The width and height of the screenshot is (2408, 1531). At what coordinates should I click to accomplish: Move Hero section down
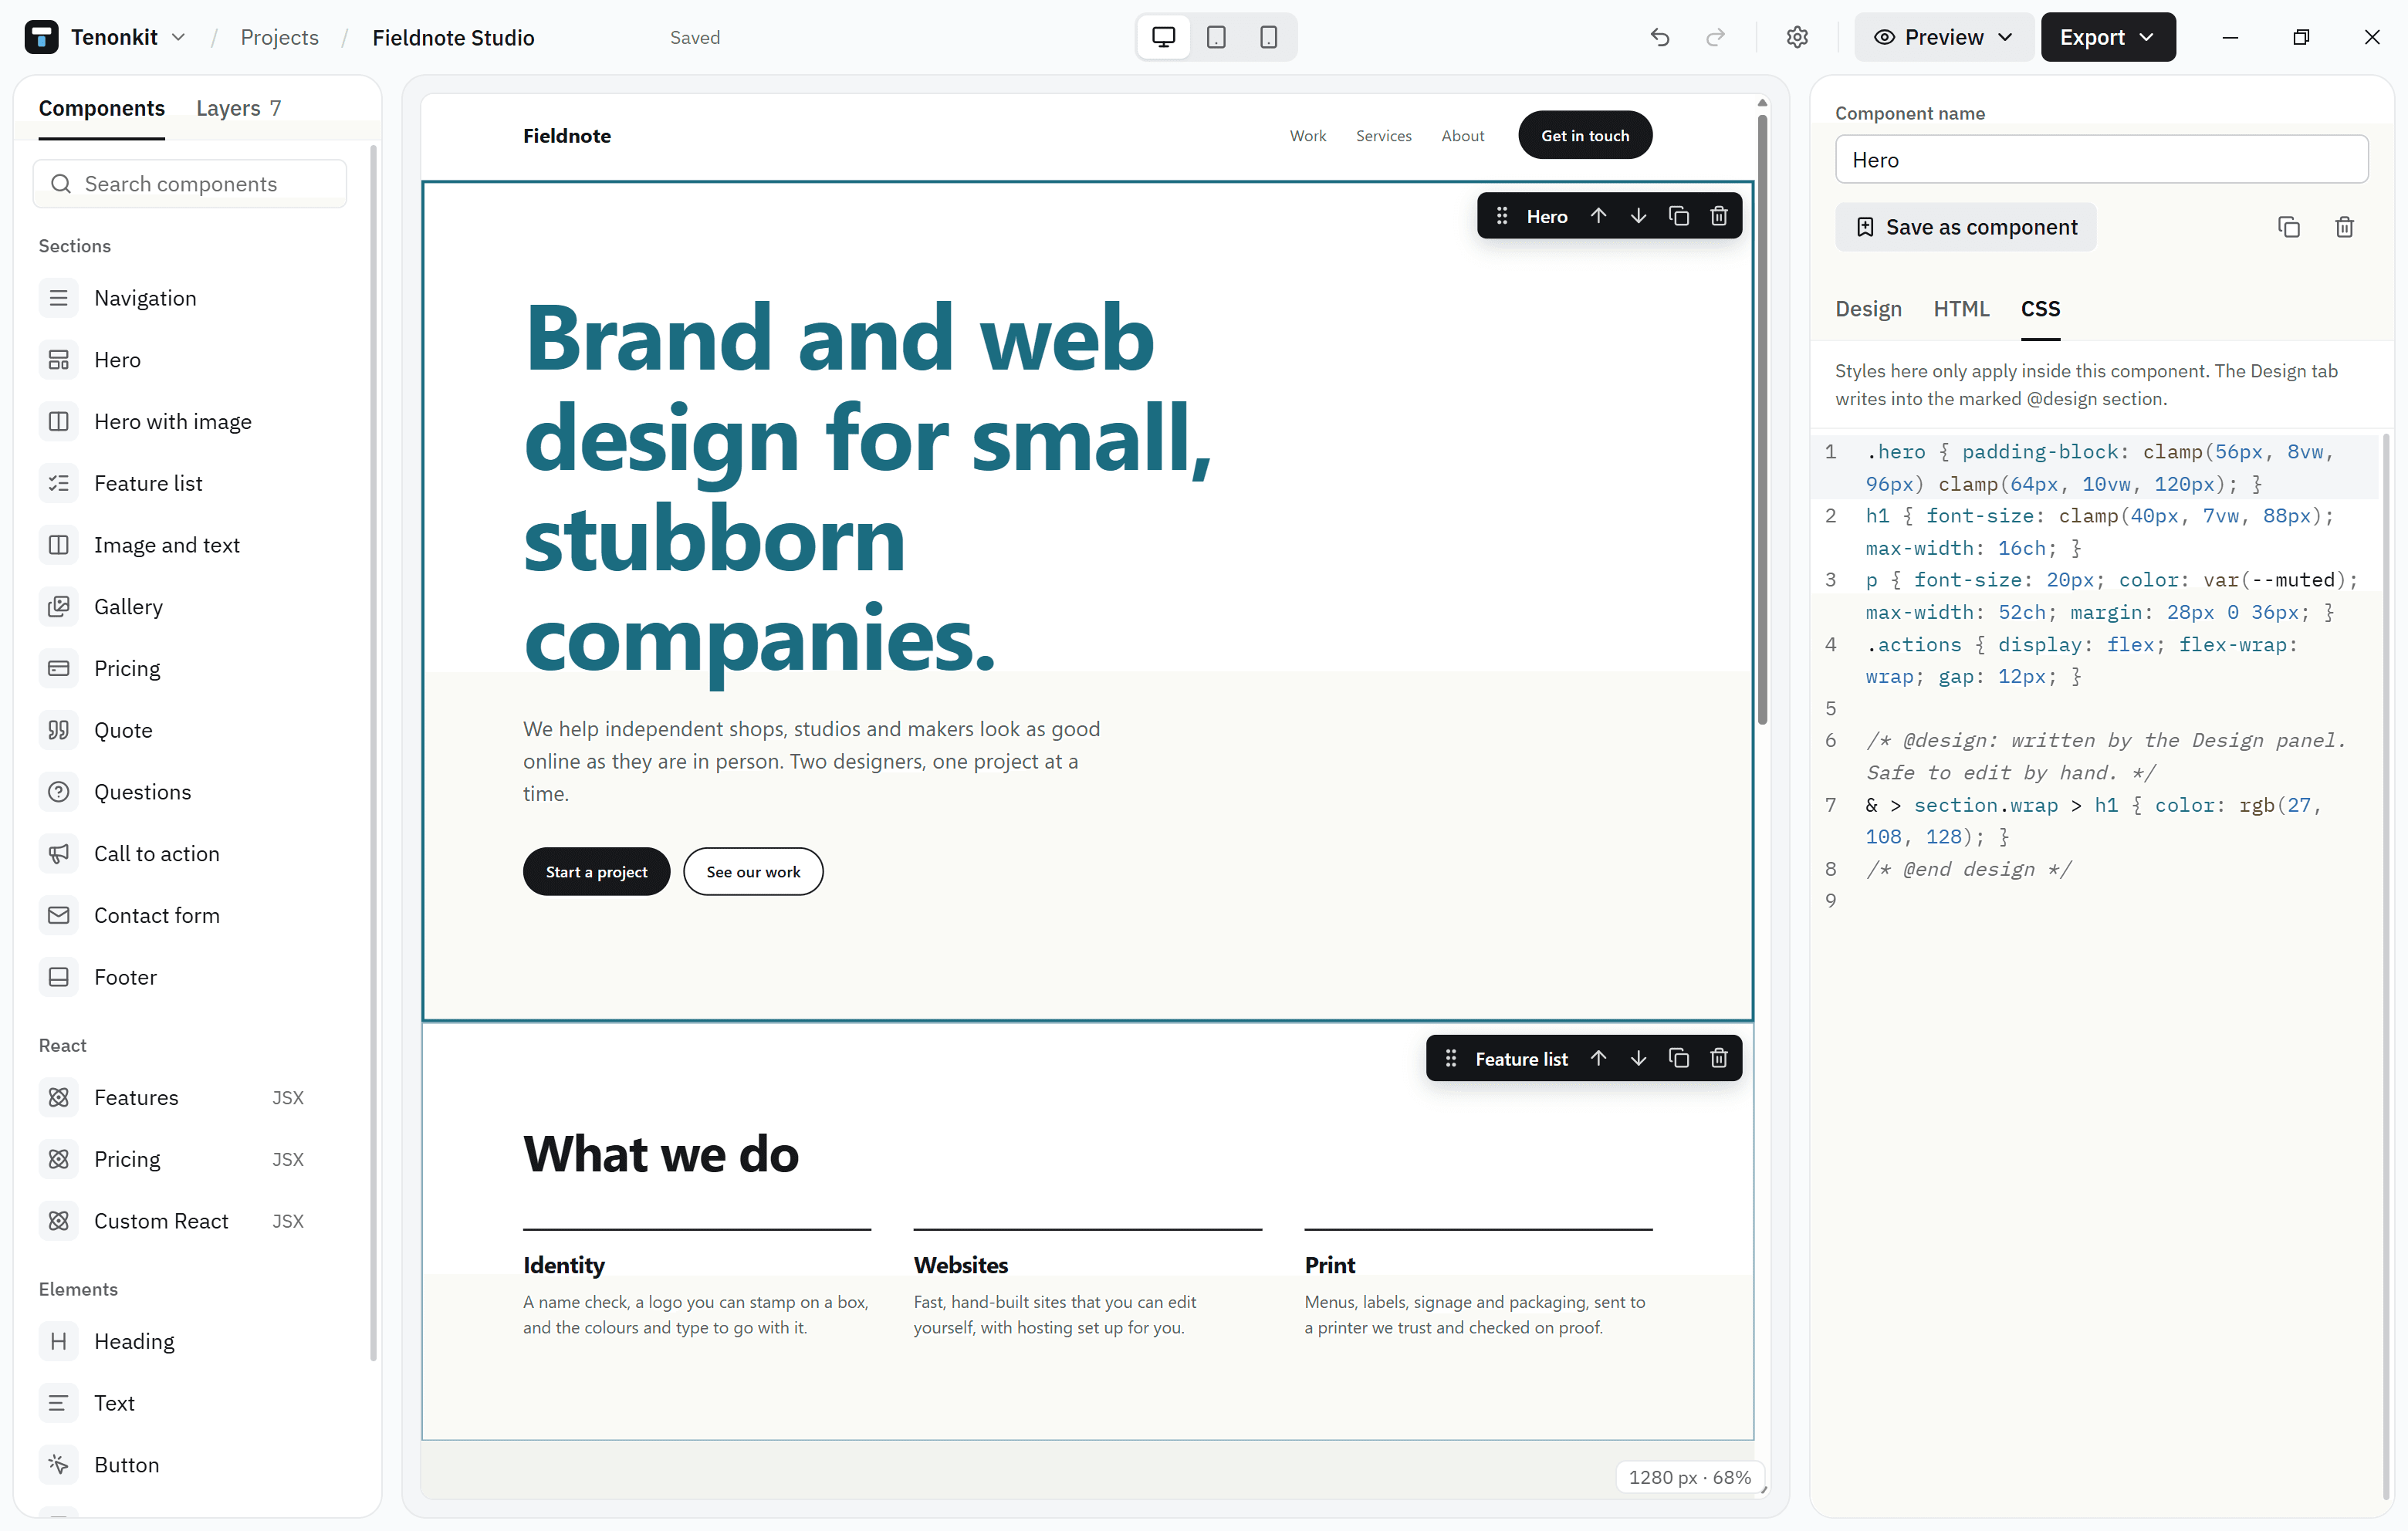click(1638, 216)
